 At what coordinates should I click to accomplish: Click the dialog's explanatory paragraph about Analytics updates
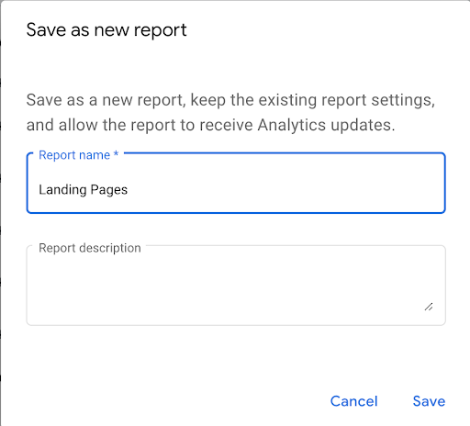[230, 112]
